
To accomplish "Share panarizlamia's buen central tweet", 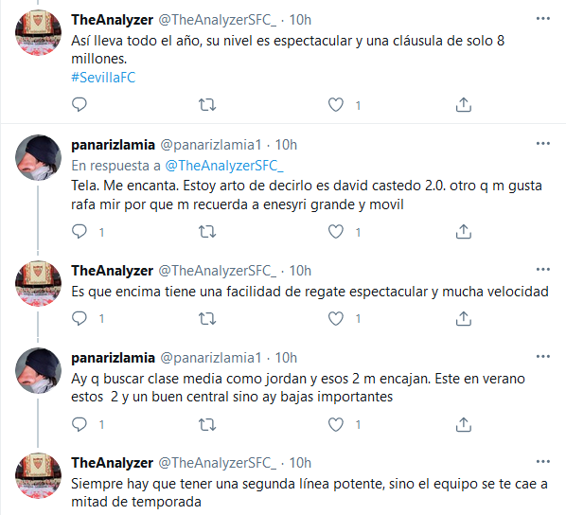I will tap(464, 424).
